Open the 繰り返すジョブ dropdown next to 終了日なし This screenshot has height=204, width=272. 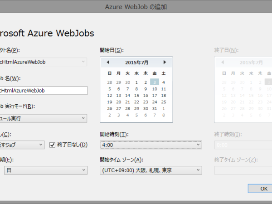coord(22,145)
